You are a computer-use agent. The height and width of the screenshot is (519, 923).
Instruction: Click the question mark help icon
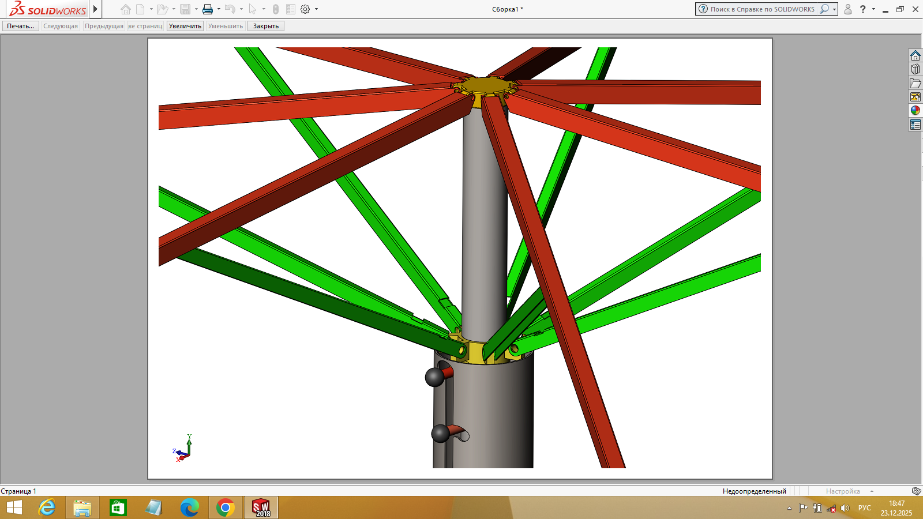[x=862, y=9]
